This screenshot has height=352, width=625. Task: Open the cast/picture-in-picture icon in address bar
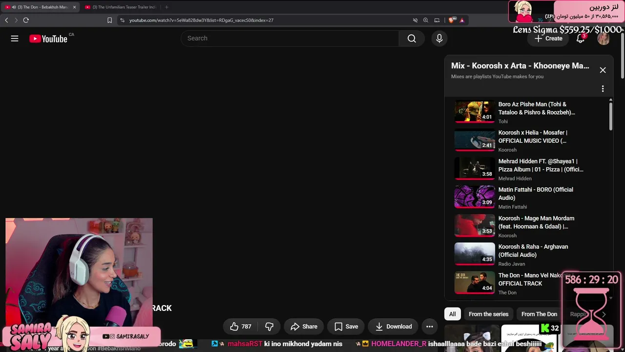pyautogui.click(x=437, y=20)
